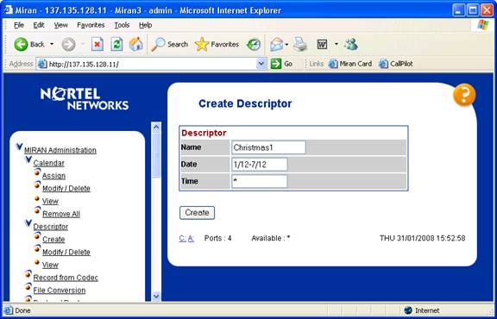
Task: Click the Time input field
Action: point(259,181)
